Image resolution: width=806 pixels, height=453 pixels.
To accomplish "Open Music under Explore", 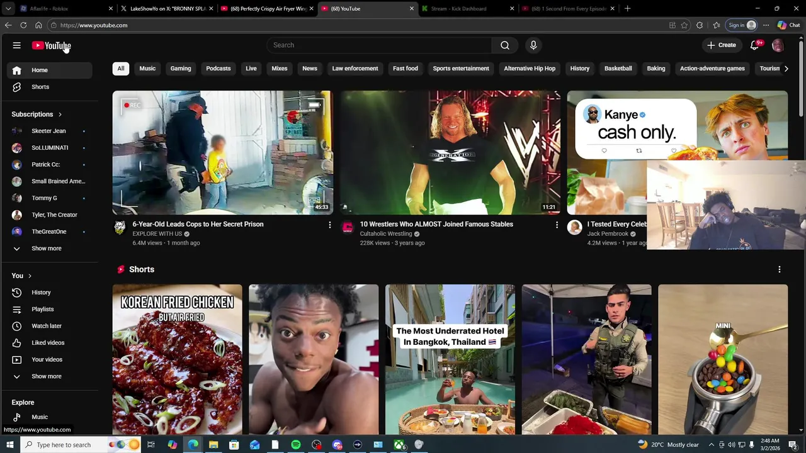I will [x=49, y=417].
